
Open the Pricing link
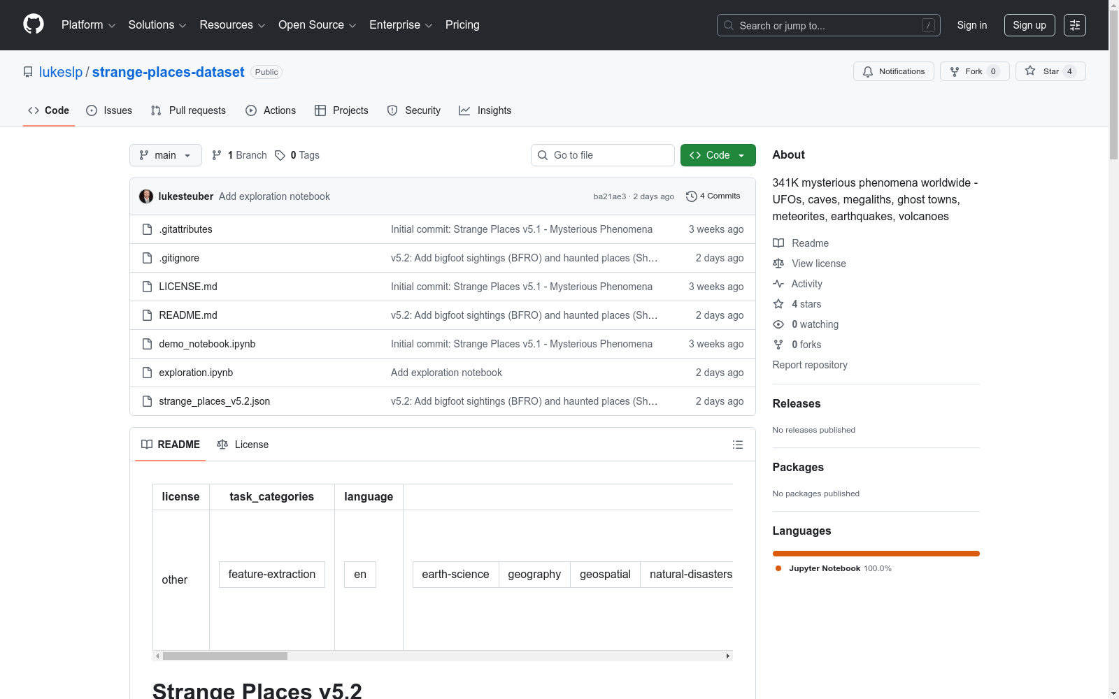pyautogui.click(x=462, y=25)
